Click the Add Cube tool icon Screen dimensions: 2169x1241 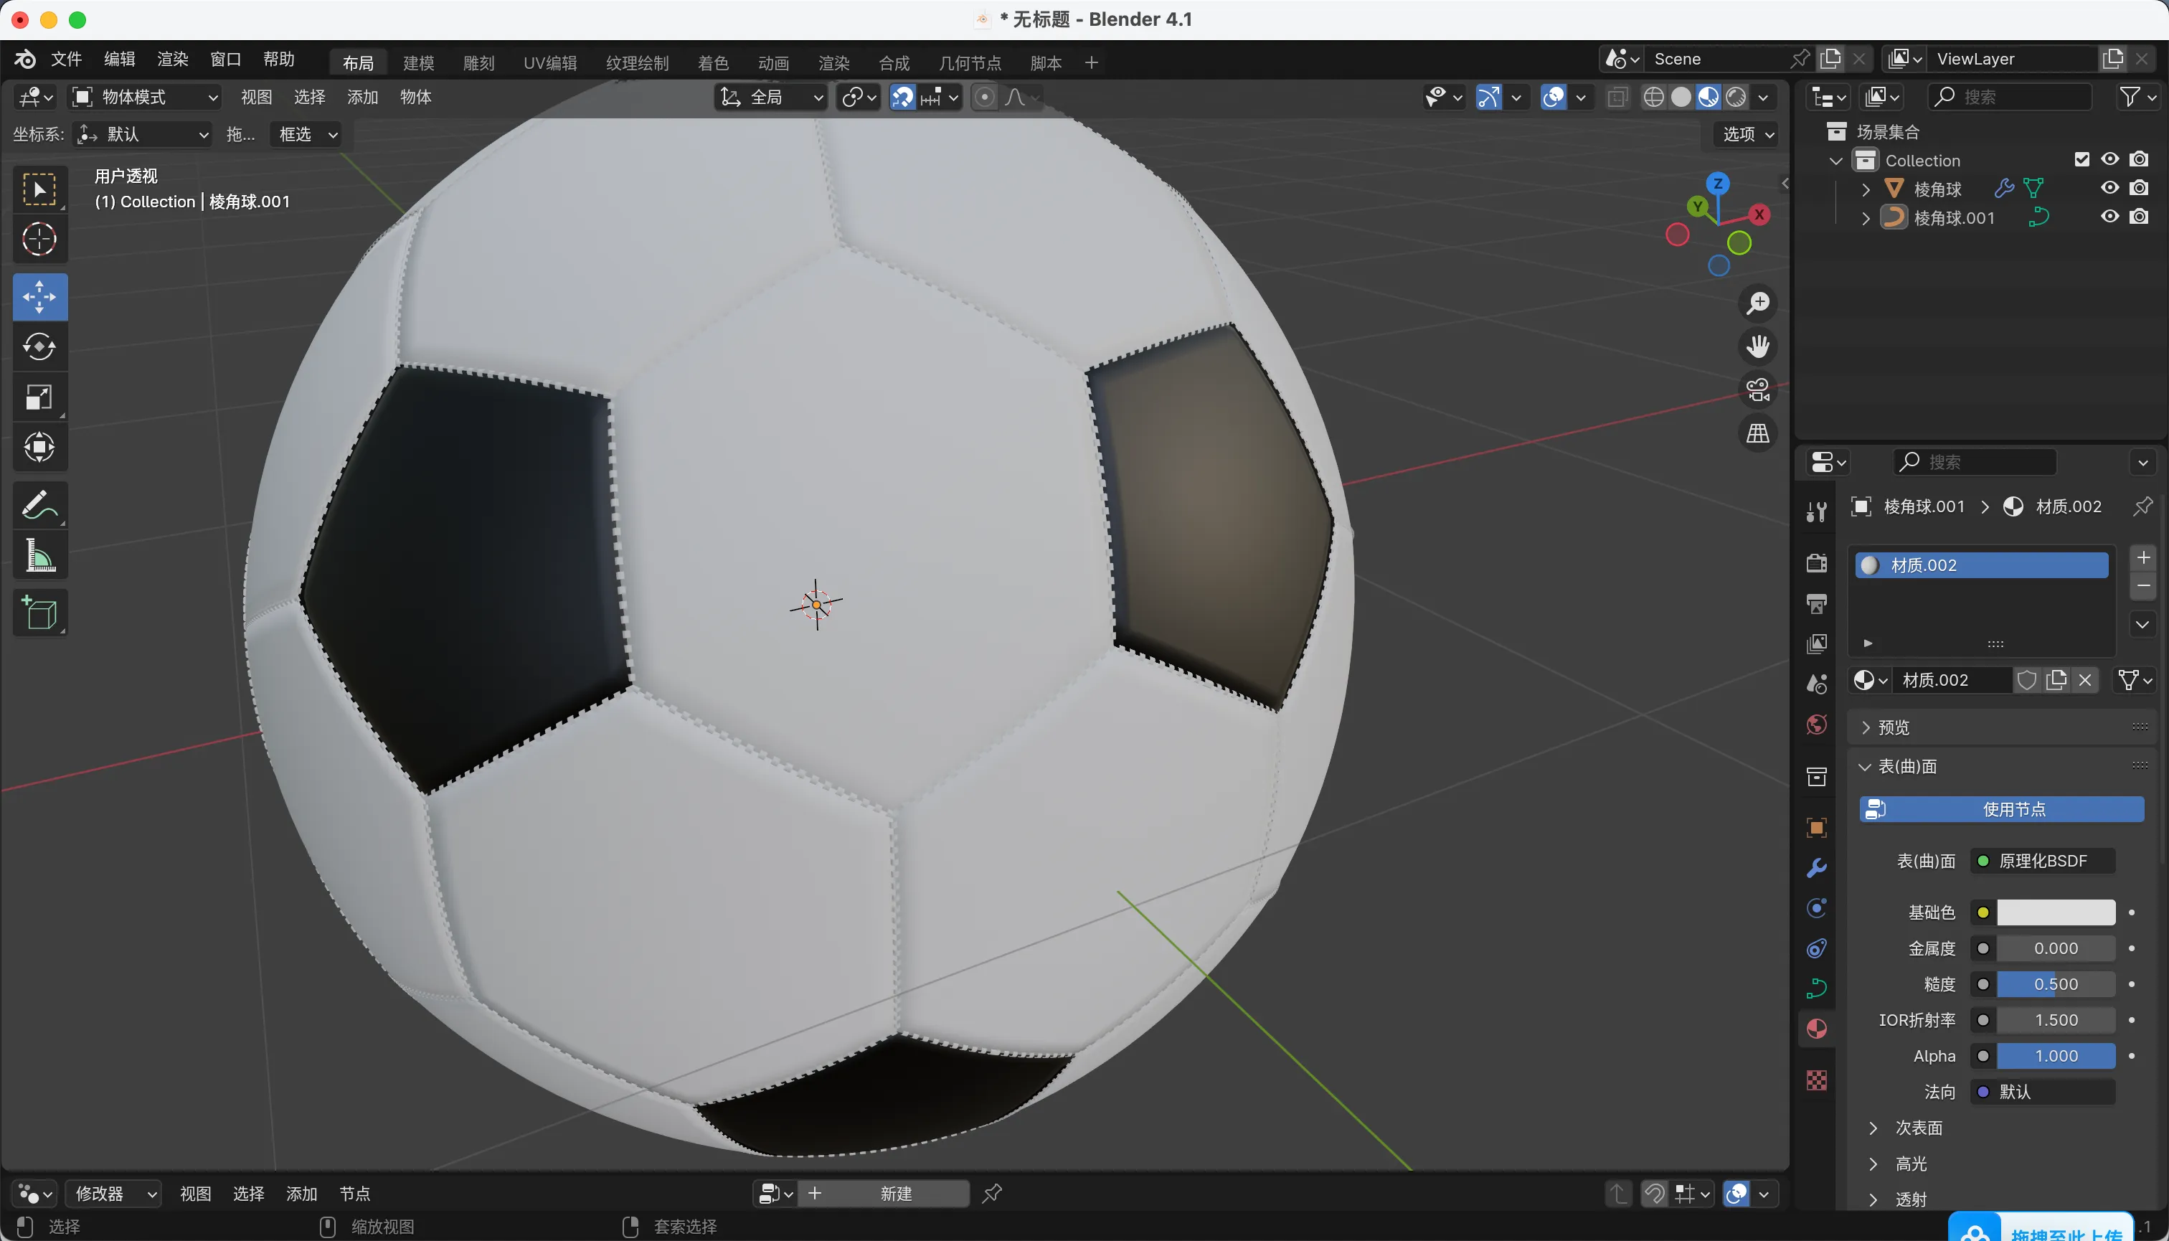[x=39, y=612]
